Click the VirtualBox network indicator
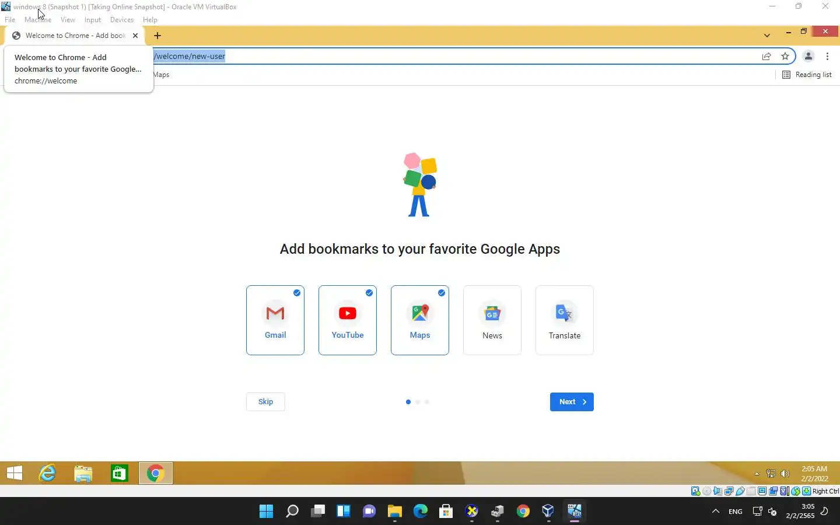840x525 pixels. [x=729, y=491]
